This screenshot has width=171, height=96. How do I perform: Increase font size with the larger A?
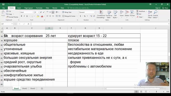click(41, 12)
